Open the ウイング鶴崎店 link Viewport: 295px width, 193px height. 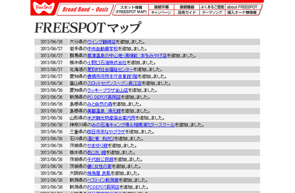click(102, 41)
